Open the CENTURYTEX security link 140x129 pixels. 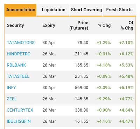pyautogui.click(x=20, y=110)
